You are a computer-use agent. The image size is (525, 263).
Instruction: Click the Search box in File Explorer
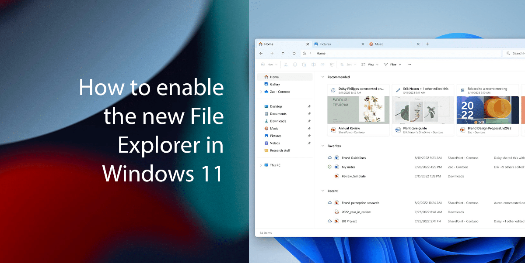coord(514,53)
